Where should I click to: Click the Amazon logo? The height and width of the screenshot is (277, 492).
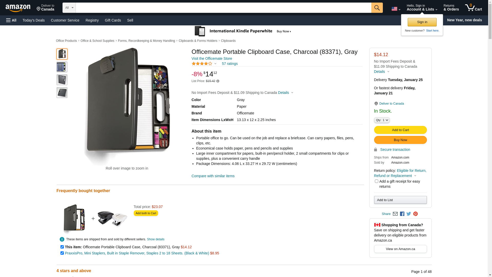pyautogui.click(x=18, y=8)
